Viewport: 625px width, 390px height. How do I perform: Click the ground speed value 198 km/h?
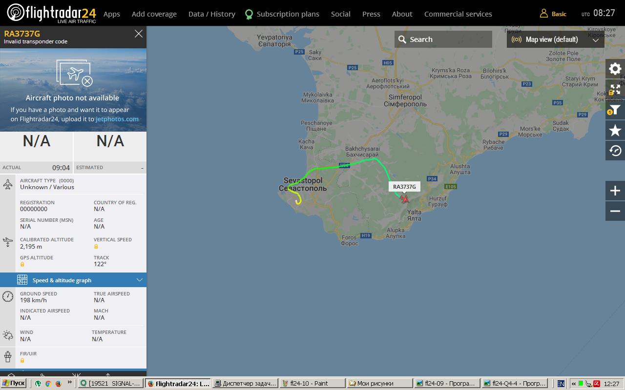[33, 300]
